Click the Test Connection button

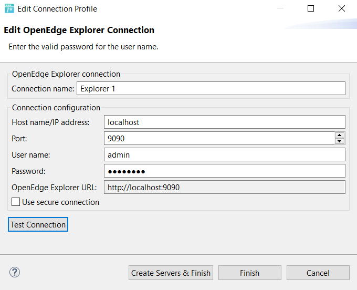(38, 224)
